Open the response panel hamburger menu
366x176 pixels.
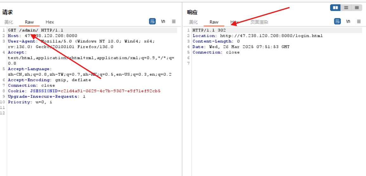point(359,21)
